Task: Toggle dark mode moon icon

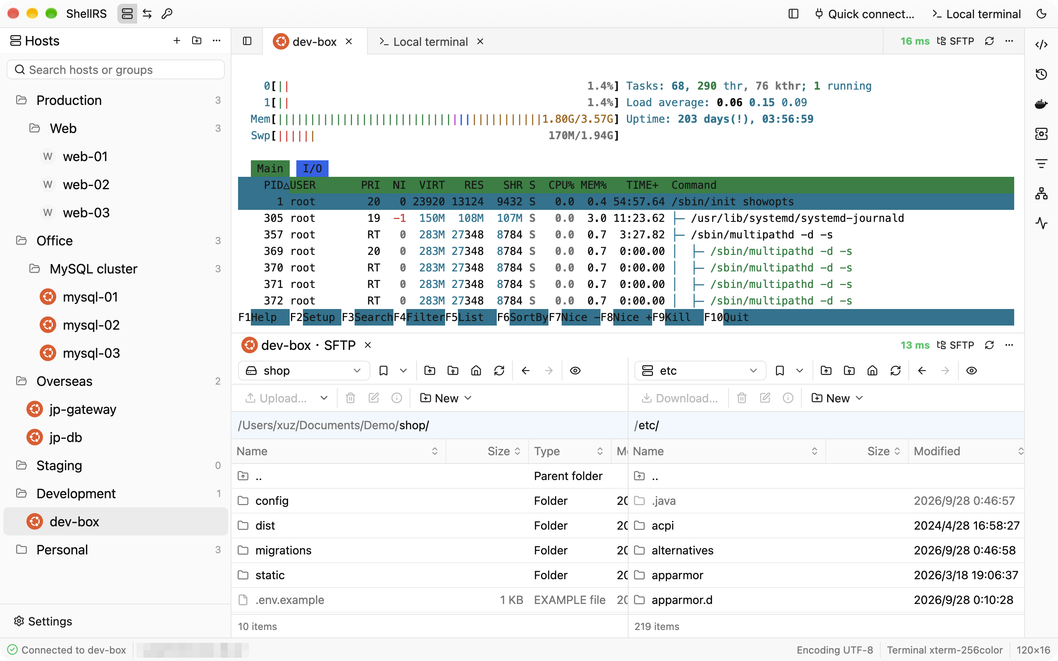Action: click(x=1042, y=14)
